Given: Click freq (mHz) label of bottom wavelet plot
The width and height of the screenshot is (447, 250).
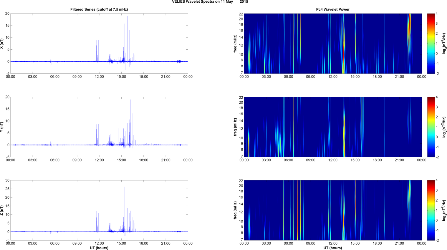Looking at the screenshot, I should 235,210.
